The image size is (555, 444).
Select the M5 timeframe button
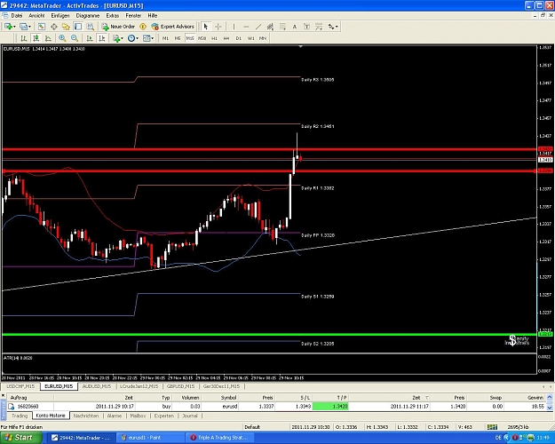point(178,38)
